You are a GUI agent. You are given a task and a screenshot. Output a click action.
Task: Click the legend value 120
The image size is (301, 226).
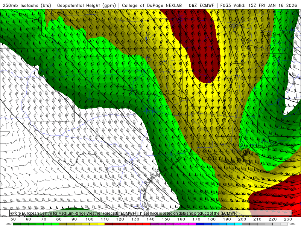[120, 219]
